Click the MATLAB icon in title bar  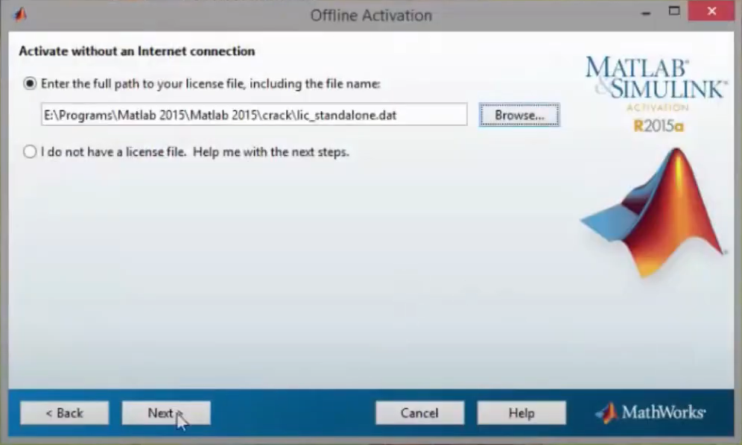point(20,14)
